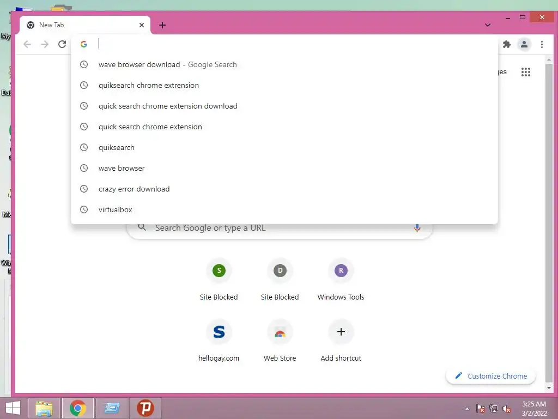The image size is (558, 419).
Task: Click the browser back arrow
Action: pos(27,44)
